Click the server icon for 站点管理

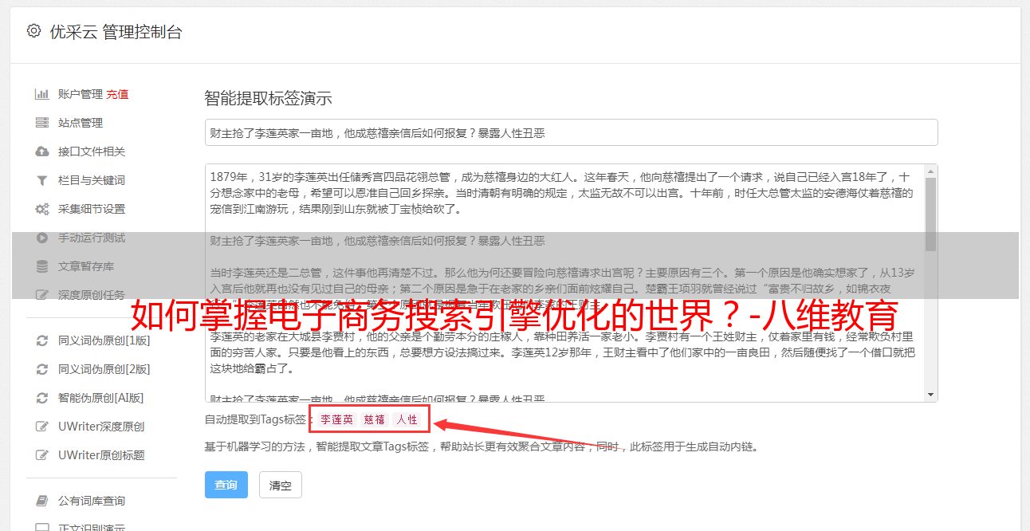(42, 123)
